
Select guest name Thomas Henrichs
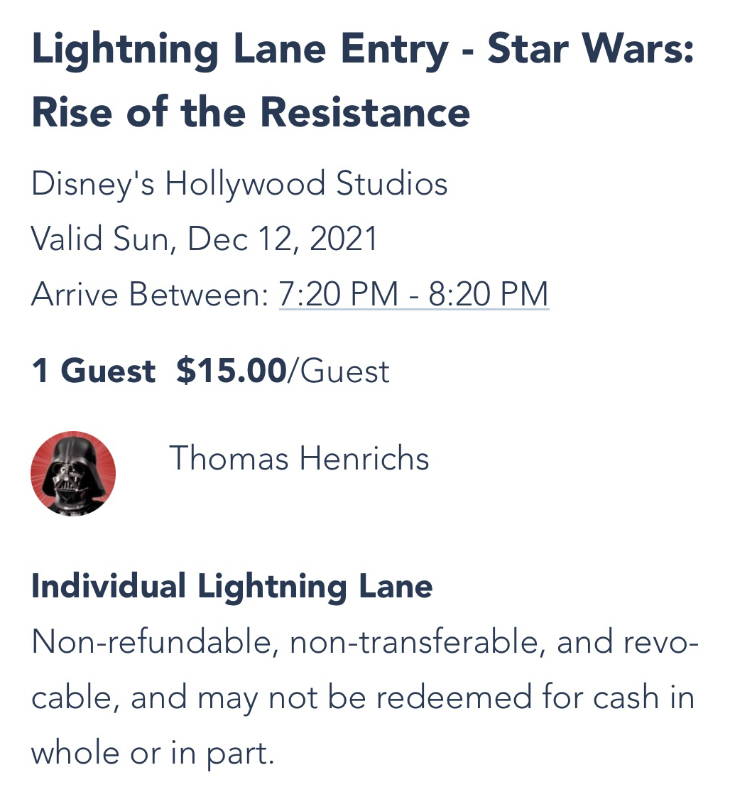299,458
